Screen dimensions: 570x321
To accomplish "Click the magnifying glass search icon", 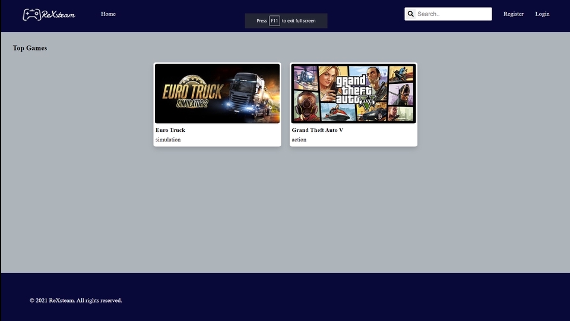I will pyautogui.click(x=410, y=14).
